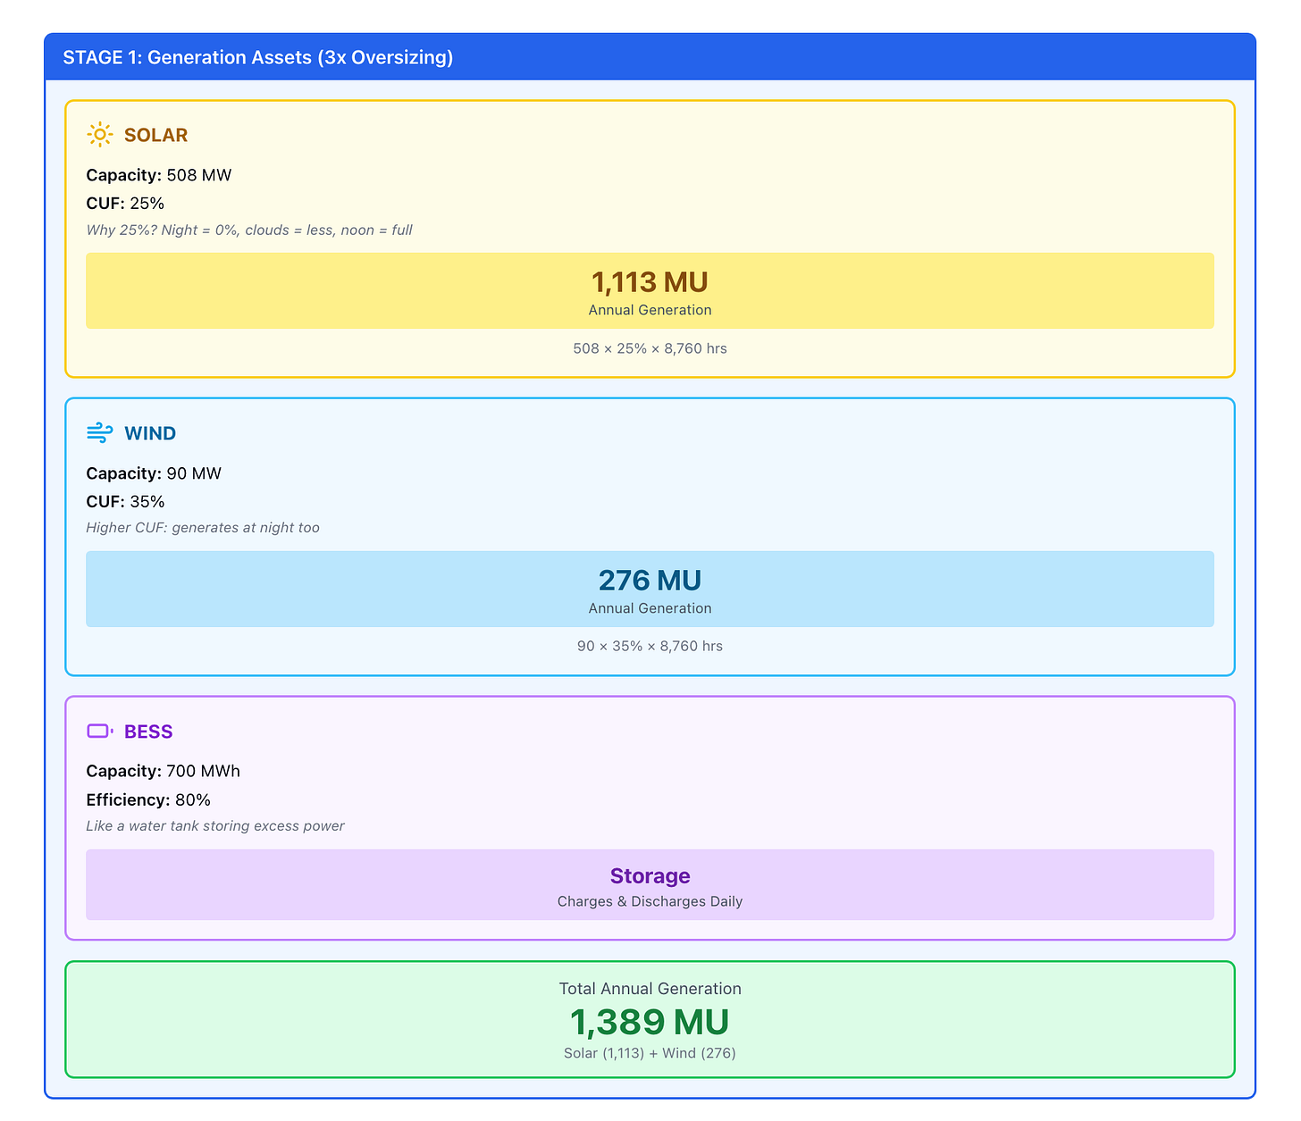Viewport: 1301px width, 1121px height.
Task: Click 'Higher CUF: generates at night too' note
Action: 203,528
